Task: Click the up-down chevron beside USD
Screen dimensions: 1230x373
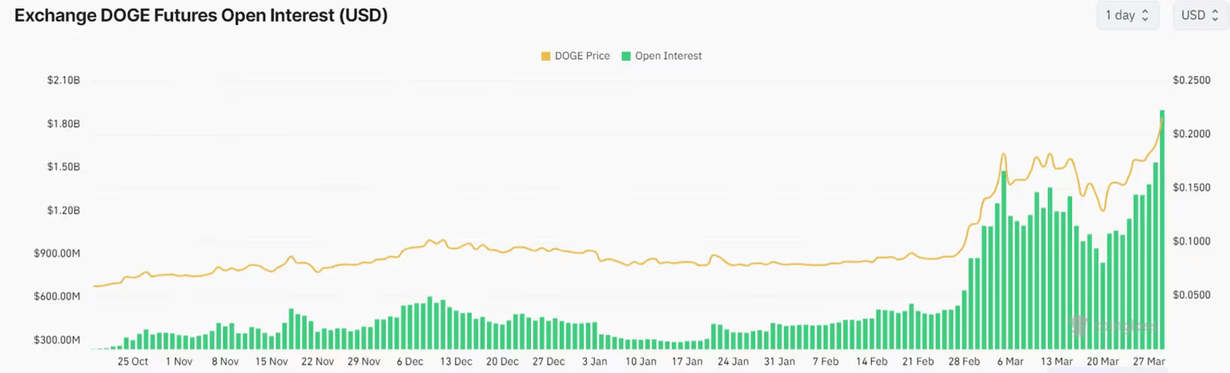Action: point(1215,16)
